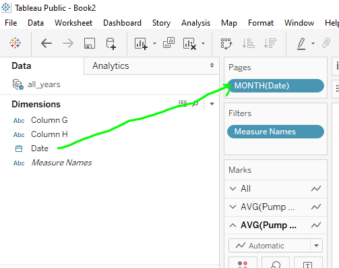Viewport: 339px width, 268px height.
Task: Click the Clear Sheet icon
Action: (189, 43)
